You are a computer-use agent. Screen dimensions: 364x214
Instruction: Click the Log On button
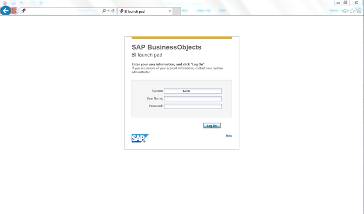coord(212,126)
